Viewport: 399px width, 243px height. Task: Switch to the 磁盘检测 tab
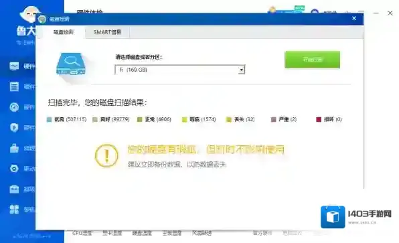point(64,32)
